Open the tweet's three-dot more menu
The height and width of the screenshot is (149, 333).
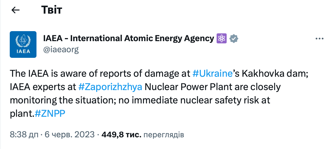(319, 39)
